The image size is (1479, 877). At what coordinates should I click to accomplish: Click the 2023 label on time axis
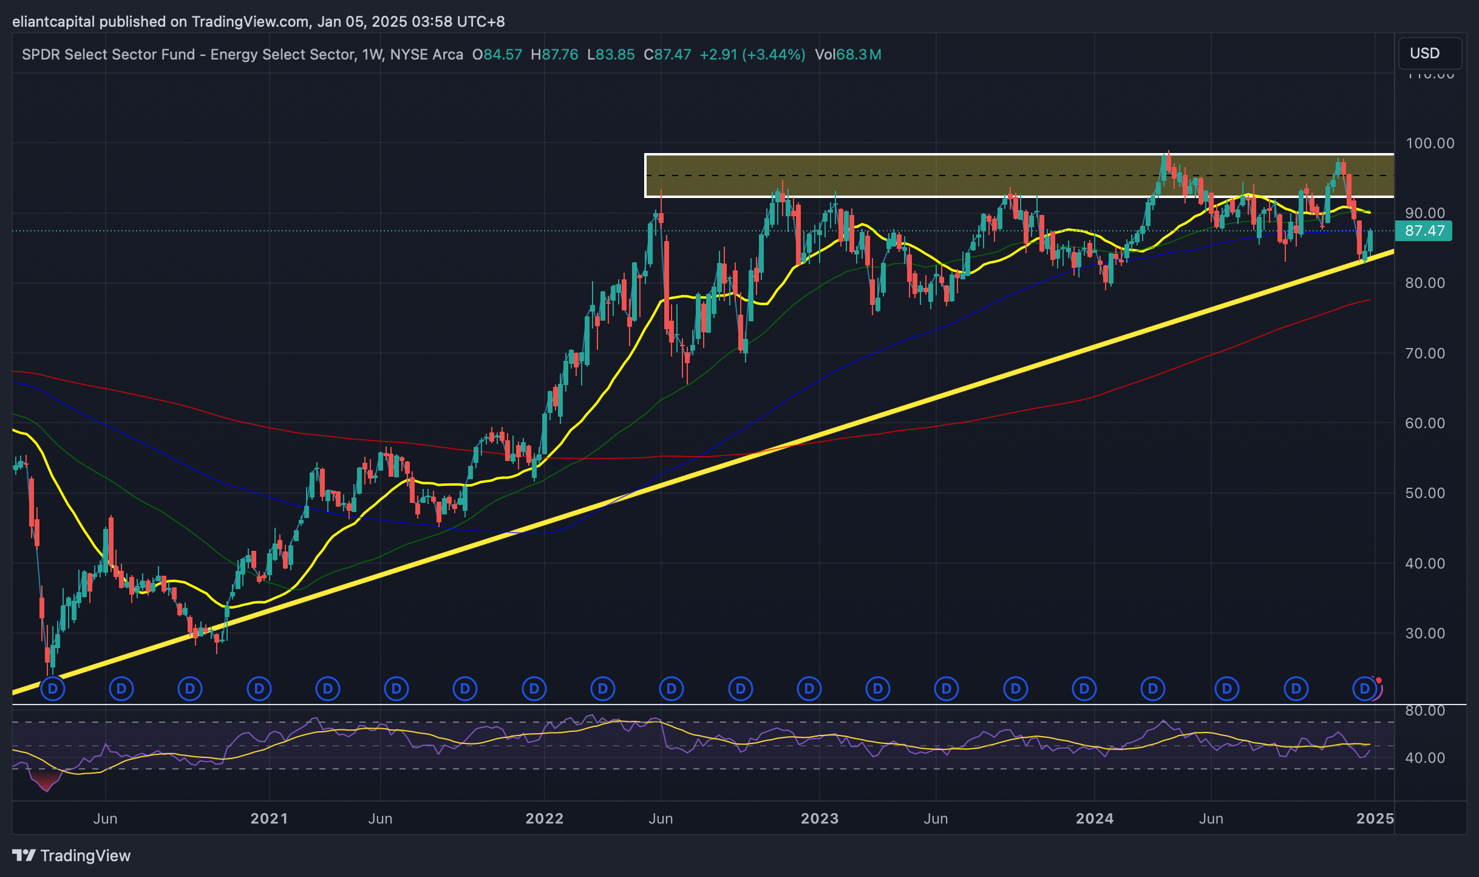click(x=819, y=819)
